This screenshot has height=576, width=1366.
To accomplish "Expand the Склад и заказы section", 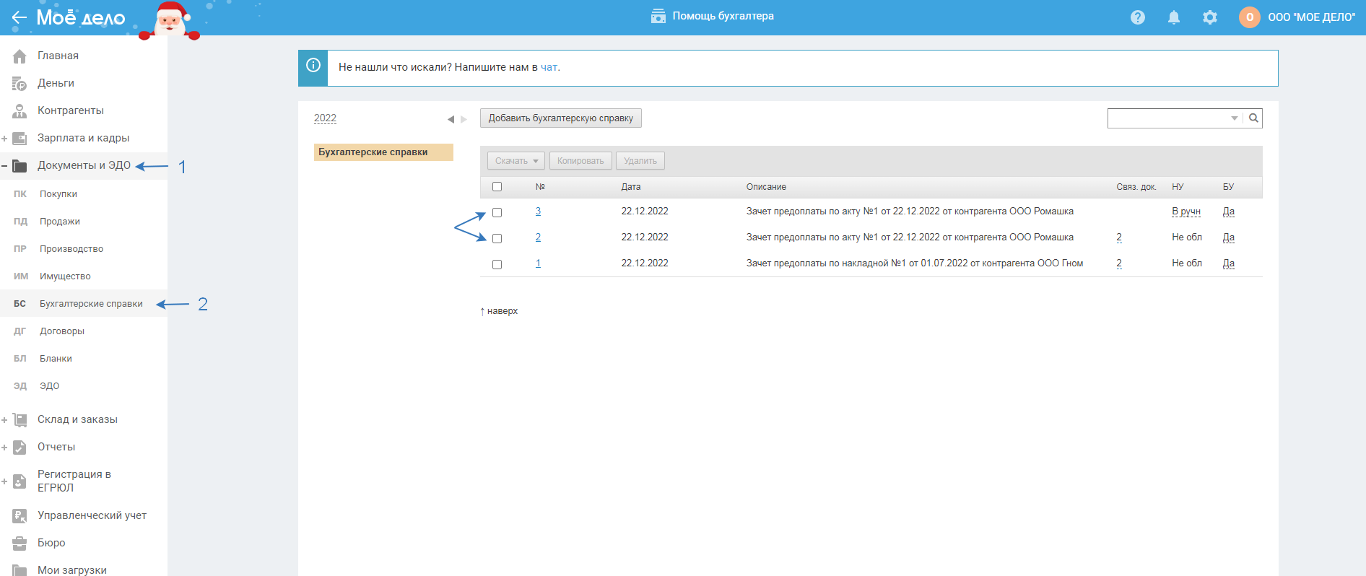I will point(4,420).
